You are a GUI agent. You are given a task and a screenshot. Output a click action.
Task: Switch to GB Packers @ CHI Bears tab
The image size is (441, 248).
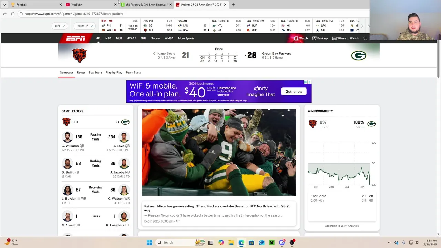click(x=146, y=4)
